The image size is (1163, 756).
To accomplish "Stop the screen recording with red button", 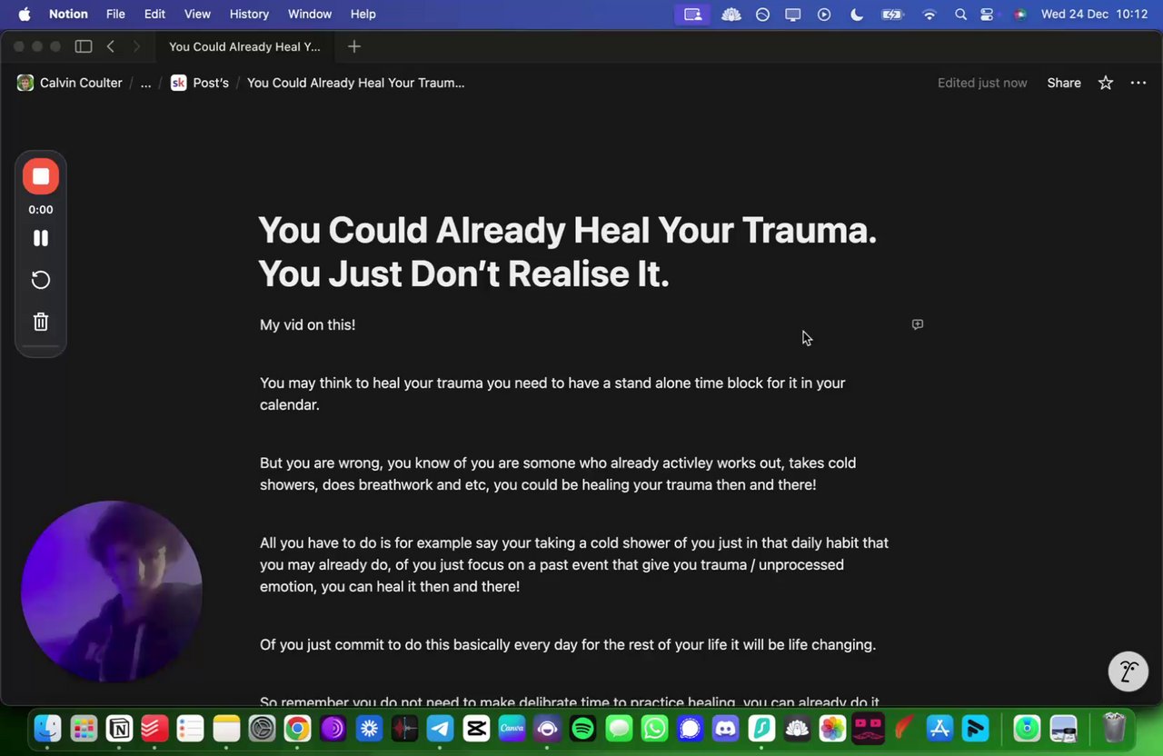I will pos(41,176).
